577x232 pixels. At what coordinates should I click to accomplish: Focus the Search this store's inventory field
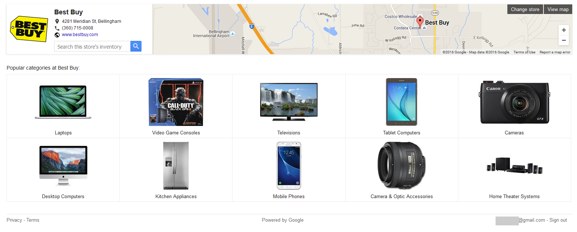(x=92, y=46)
